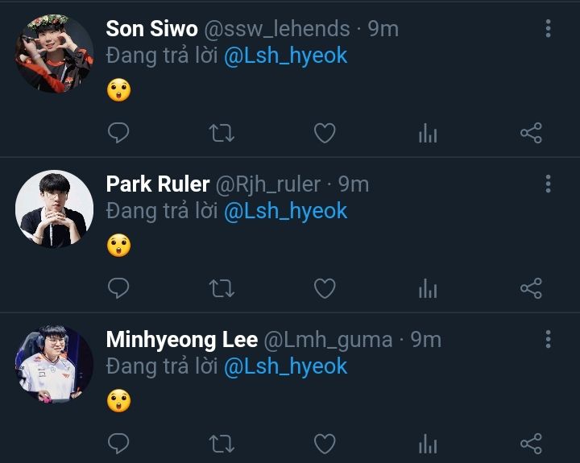Image resolution: width=580 pixels, height=463 pixels.
Task: Share Son Siwo's tweet
Action: pos(531,133)
